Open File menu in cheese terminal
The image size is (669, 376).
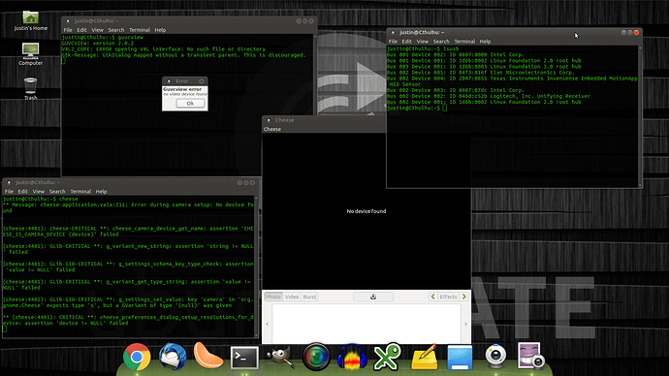click(9, 192)
